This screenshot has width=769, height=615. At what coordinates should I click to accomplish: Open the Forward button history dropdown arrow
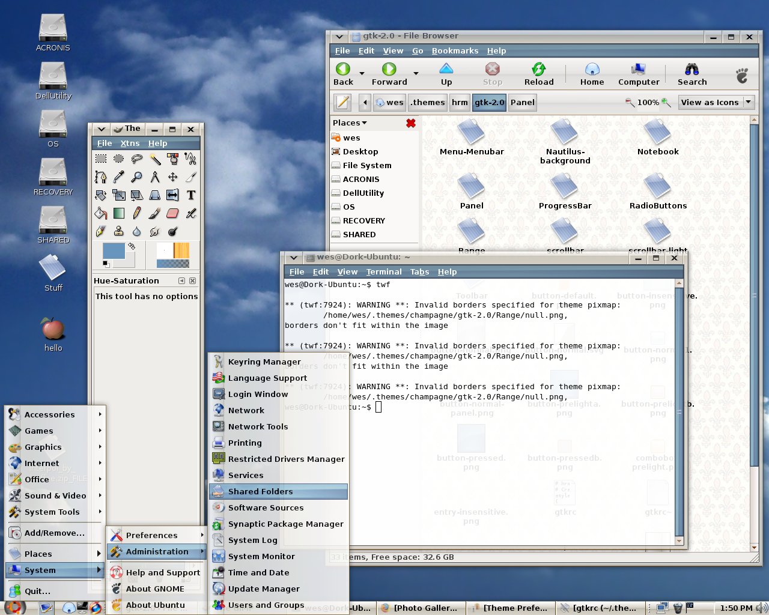[x=416, y=73]
